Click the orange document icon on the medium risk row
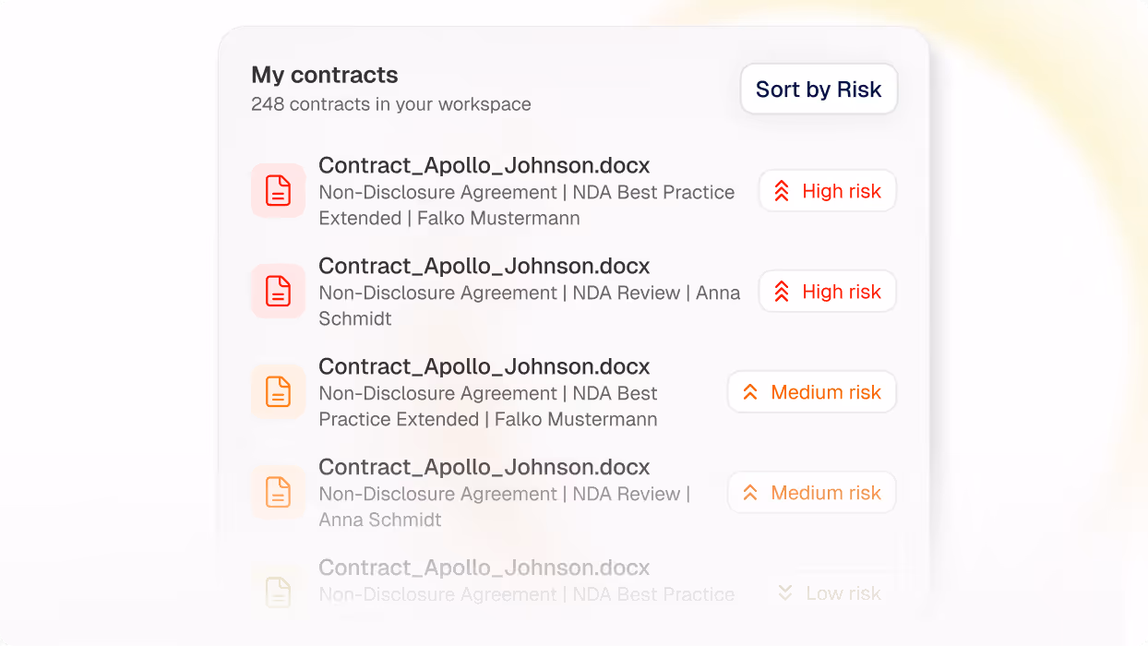This screenshot has height=646, width=1148. [278, 391]
